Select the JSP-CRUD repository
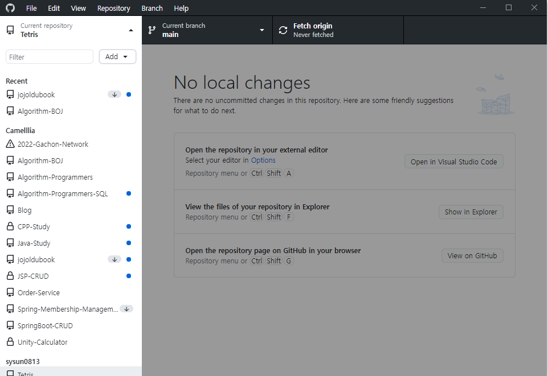Image resolution: width=548 pixels, height=376 pixels. pyautogui.click(x=71, y=276)
